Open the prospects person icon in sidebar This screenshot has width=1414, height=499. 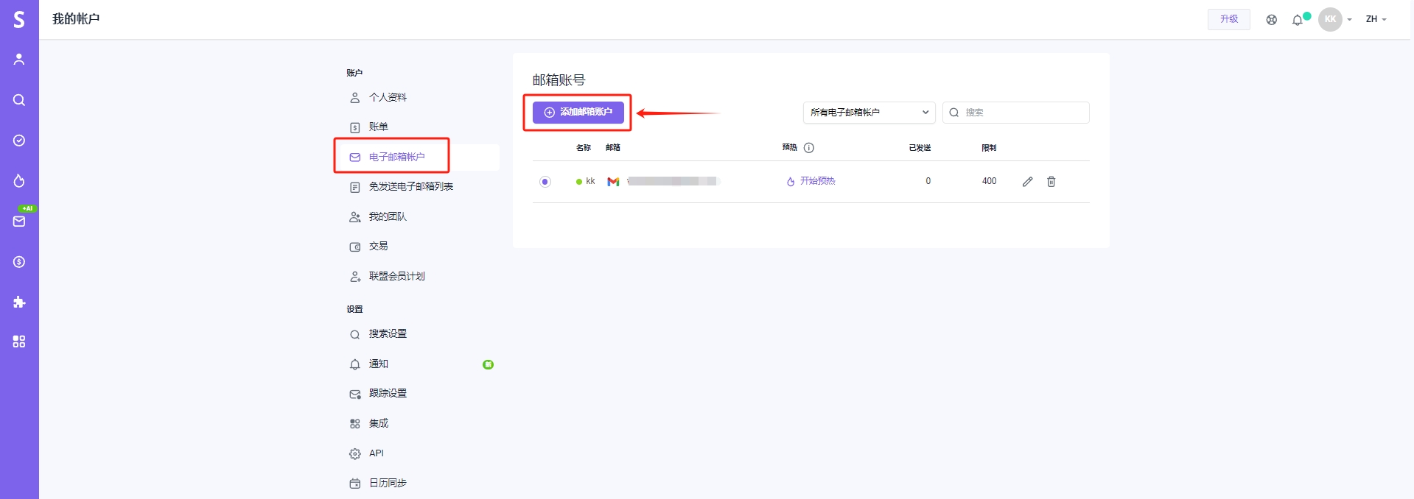click(19, 60)
